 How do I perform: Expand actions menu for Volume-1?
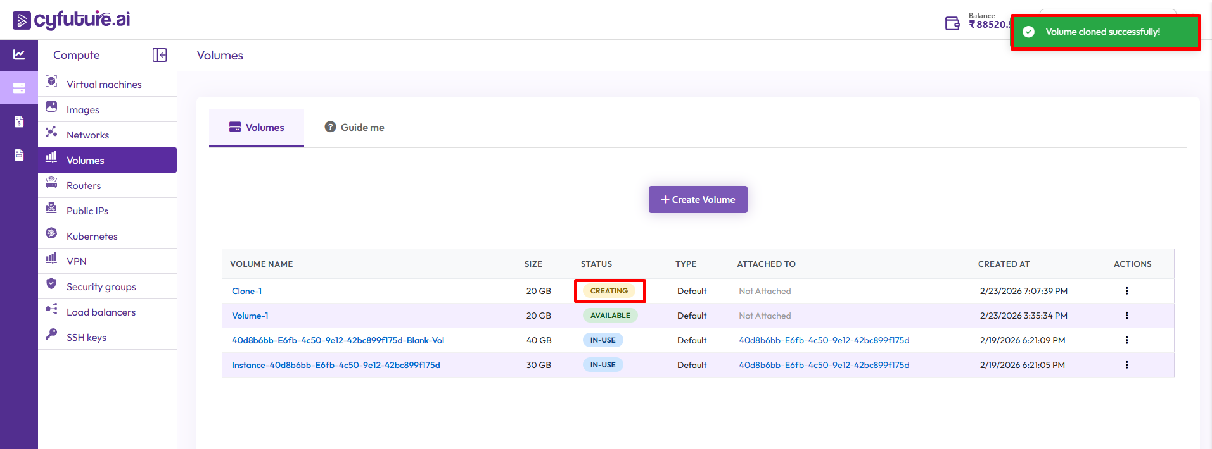[1126, 316]
